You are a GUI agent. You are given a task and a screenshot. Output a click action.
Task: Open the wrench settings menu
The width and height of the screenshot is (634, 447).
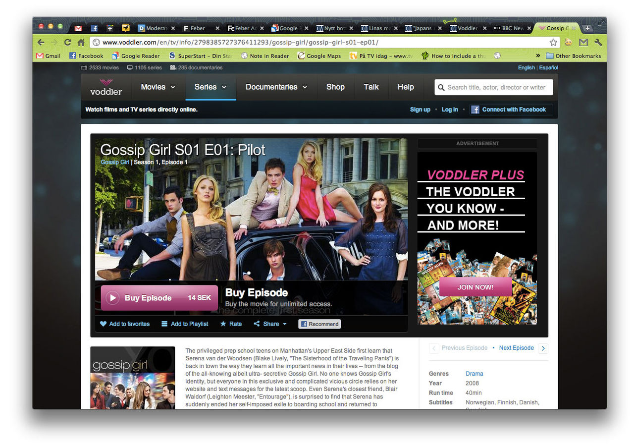coord(598,43)
